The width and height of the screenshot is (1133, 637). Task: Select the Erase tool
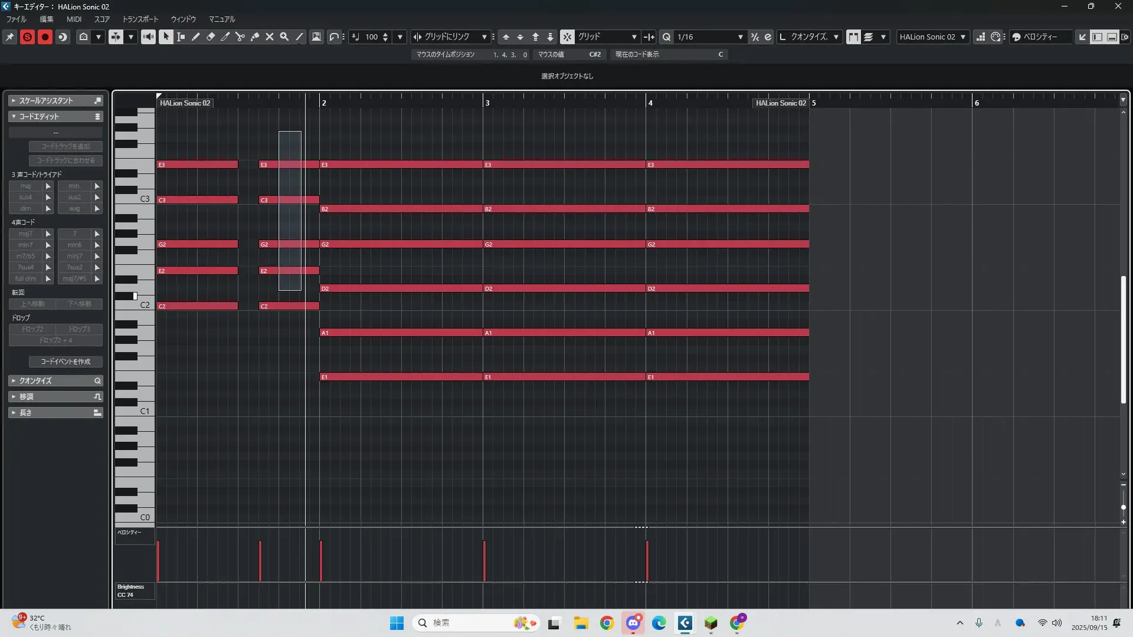coord(211,37)
